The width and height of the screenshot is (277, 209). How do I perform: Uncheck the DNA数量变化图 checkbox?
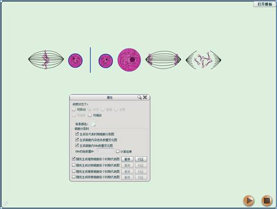click(x=77, y=146)
